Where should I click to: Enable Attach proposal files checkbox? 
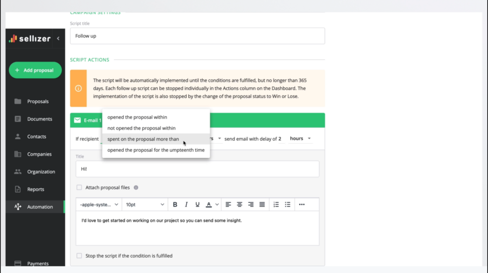[x=79, y=188]
